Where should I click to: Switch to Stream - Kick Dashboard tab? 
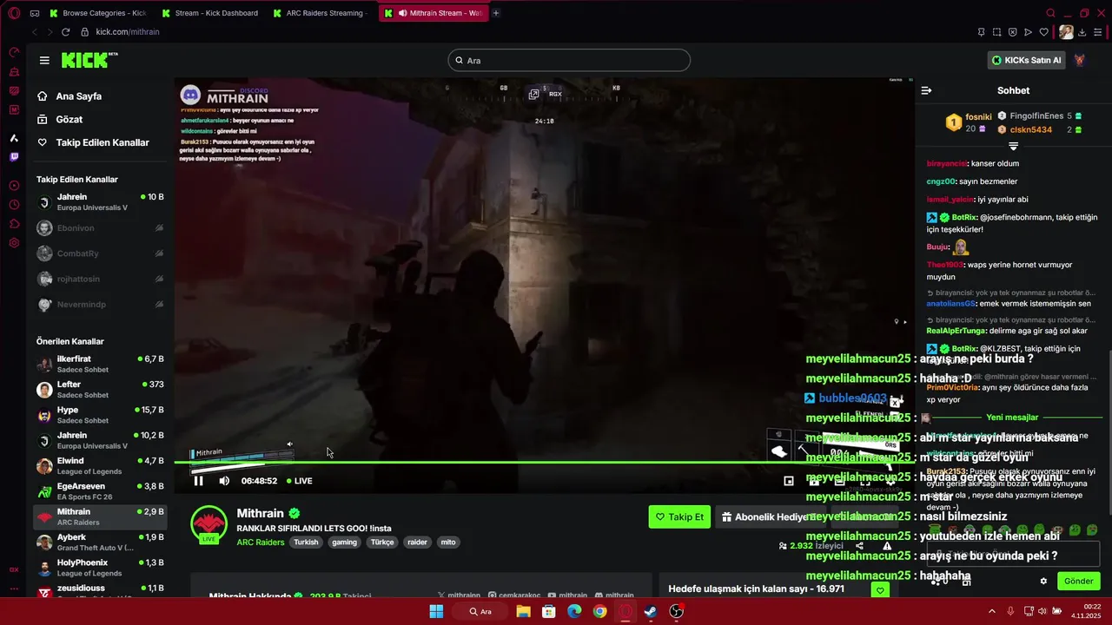[209, 13]
